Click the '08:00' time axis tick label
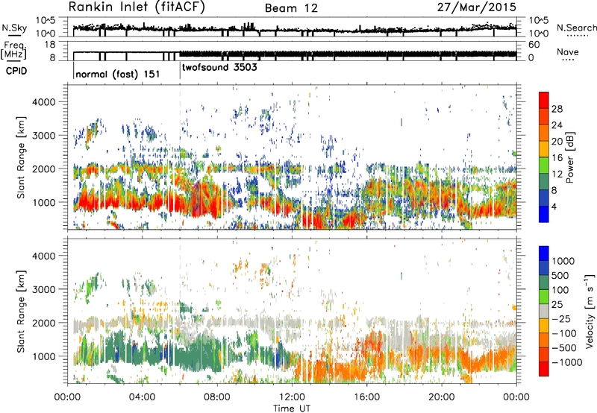 tap(217, 397)
